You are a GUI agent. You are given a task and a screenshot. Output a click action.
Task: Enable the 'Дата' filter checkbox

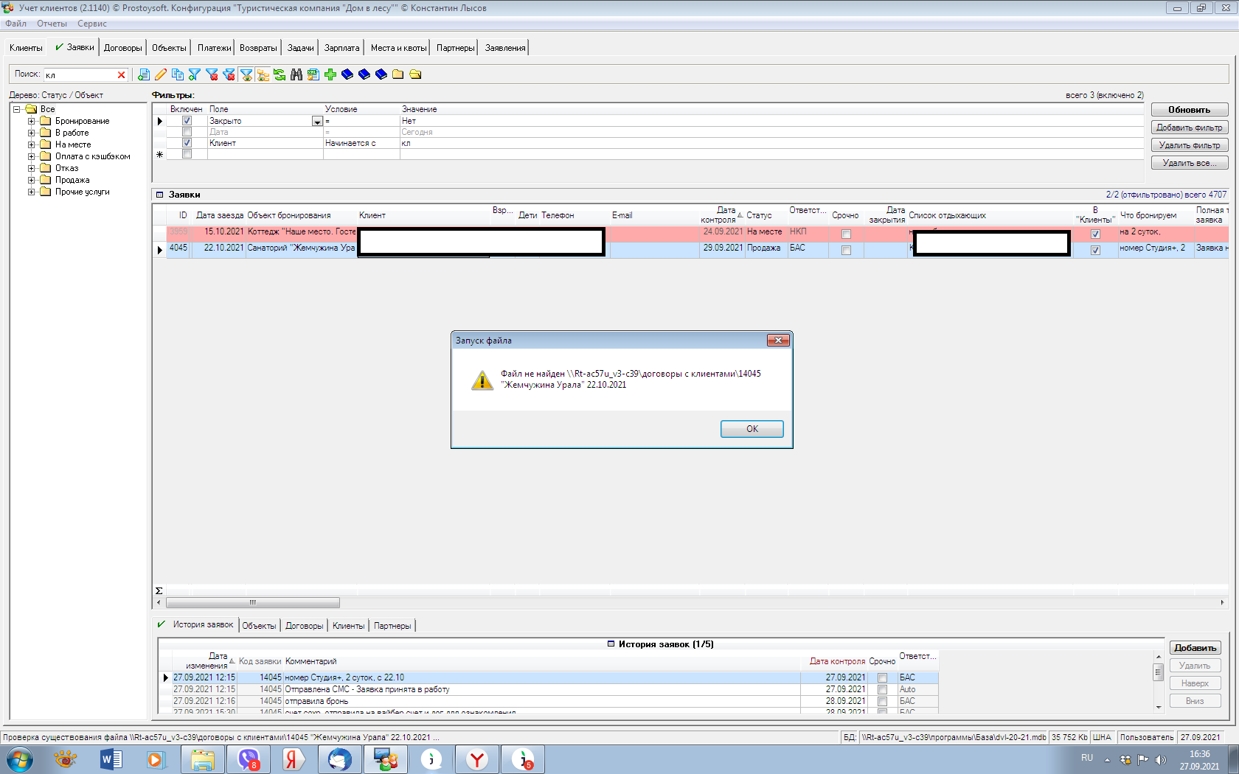pos(187,132)
